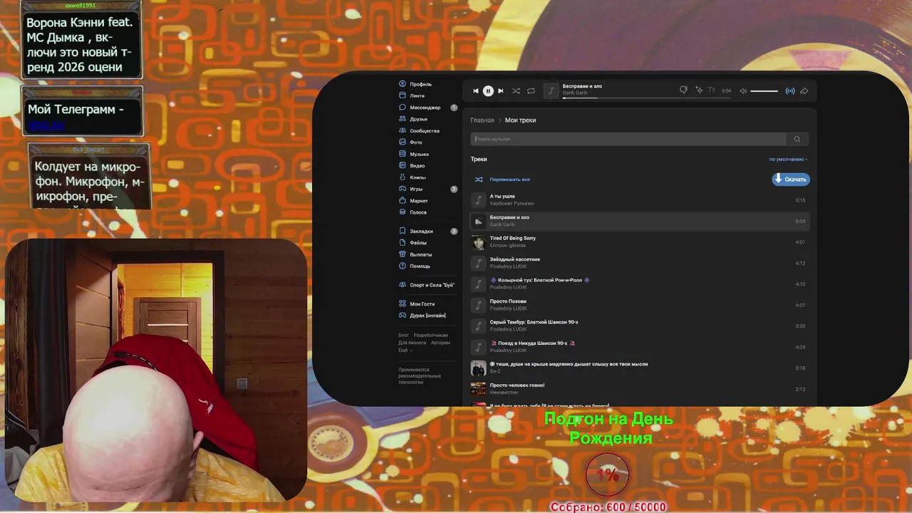Click the blue Скачать button

[791, 180]
